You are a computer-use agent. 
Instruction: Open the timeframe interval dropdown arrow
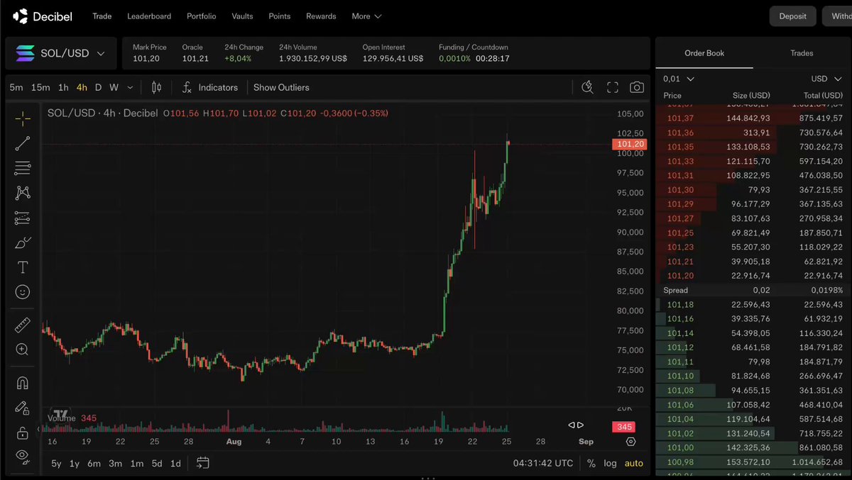click(x=130, y=87)
